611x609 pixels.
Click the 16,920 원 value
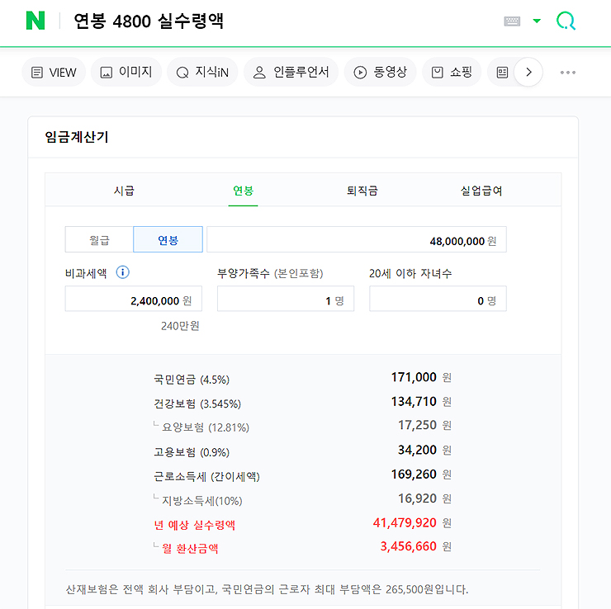click(424, 498)
